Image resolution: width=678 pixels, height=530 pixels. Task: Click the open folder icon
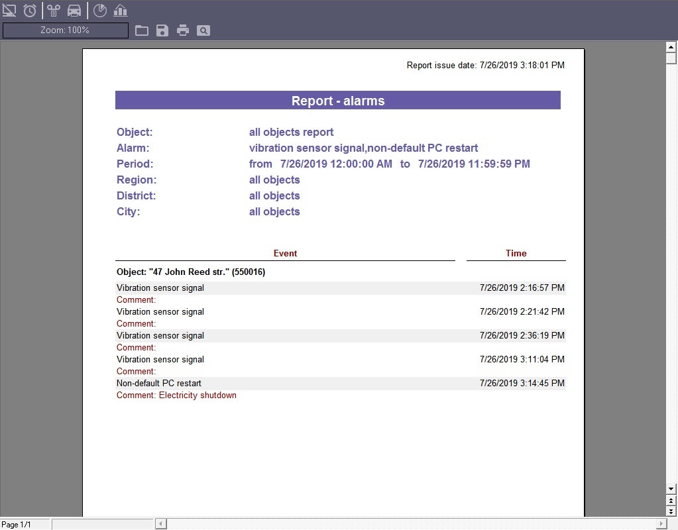point(142,30)
